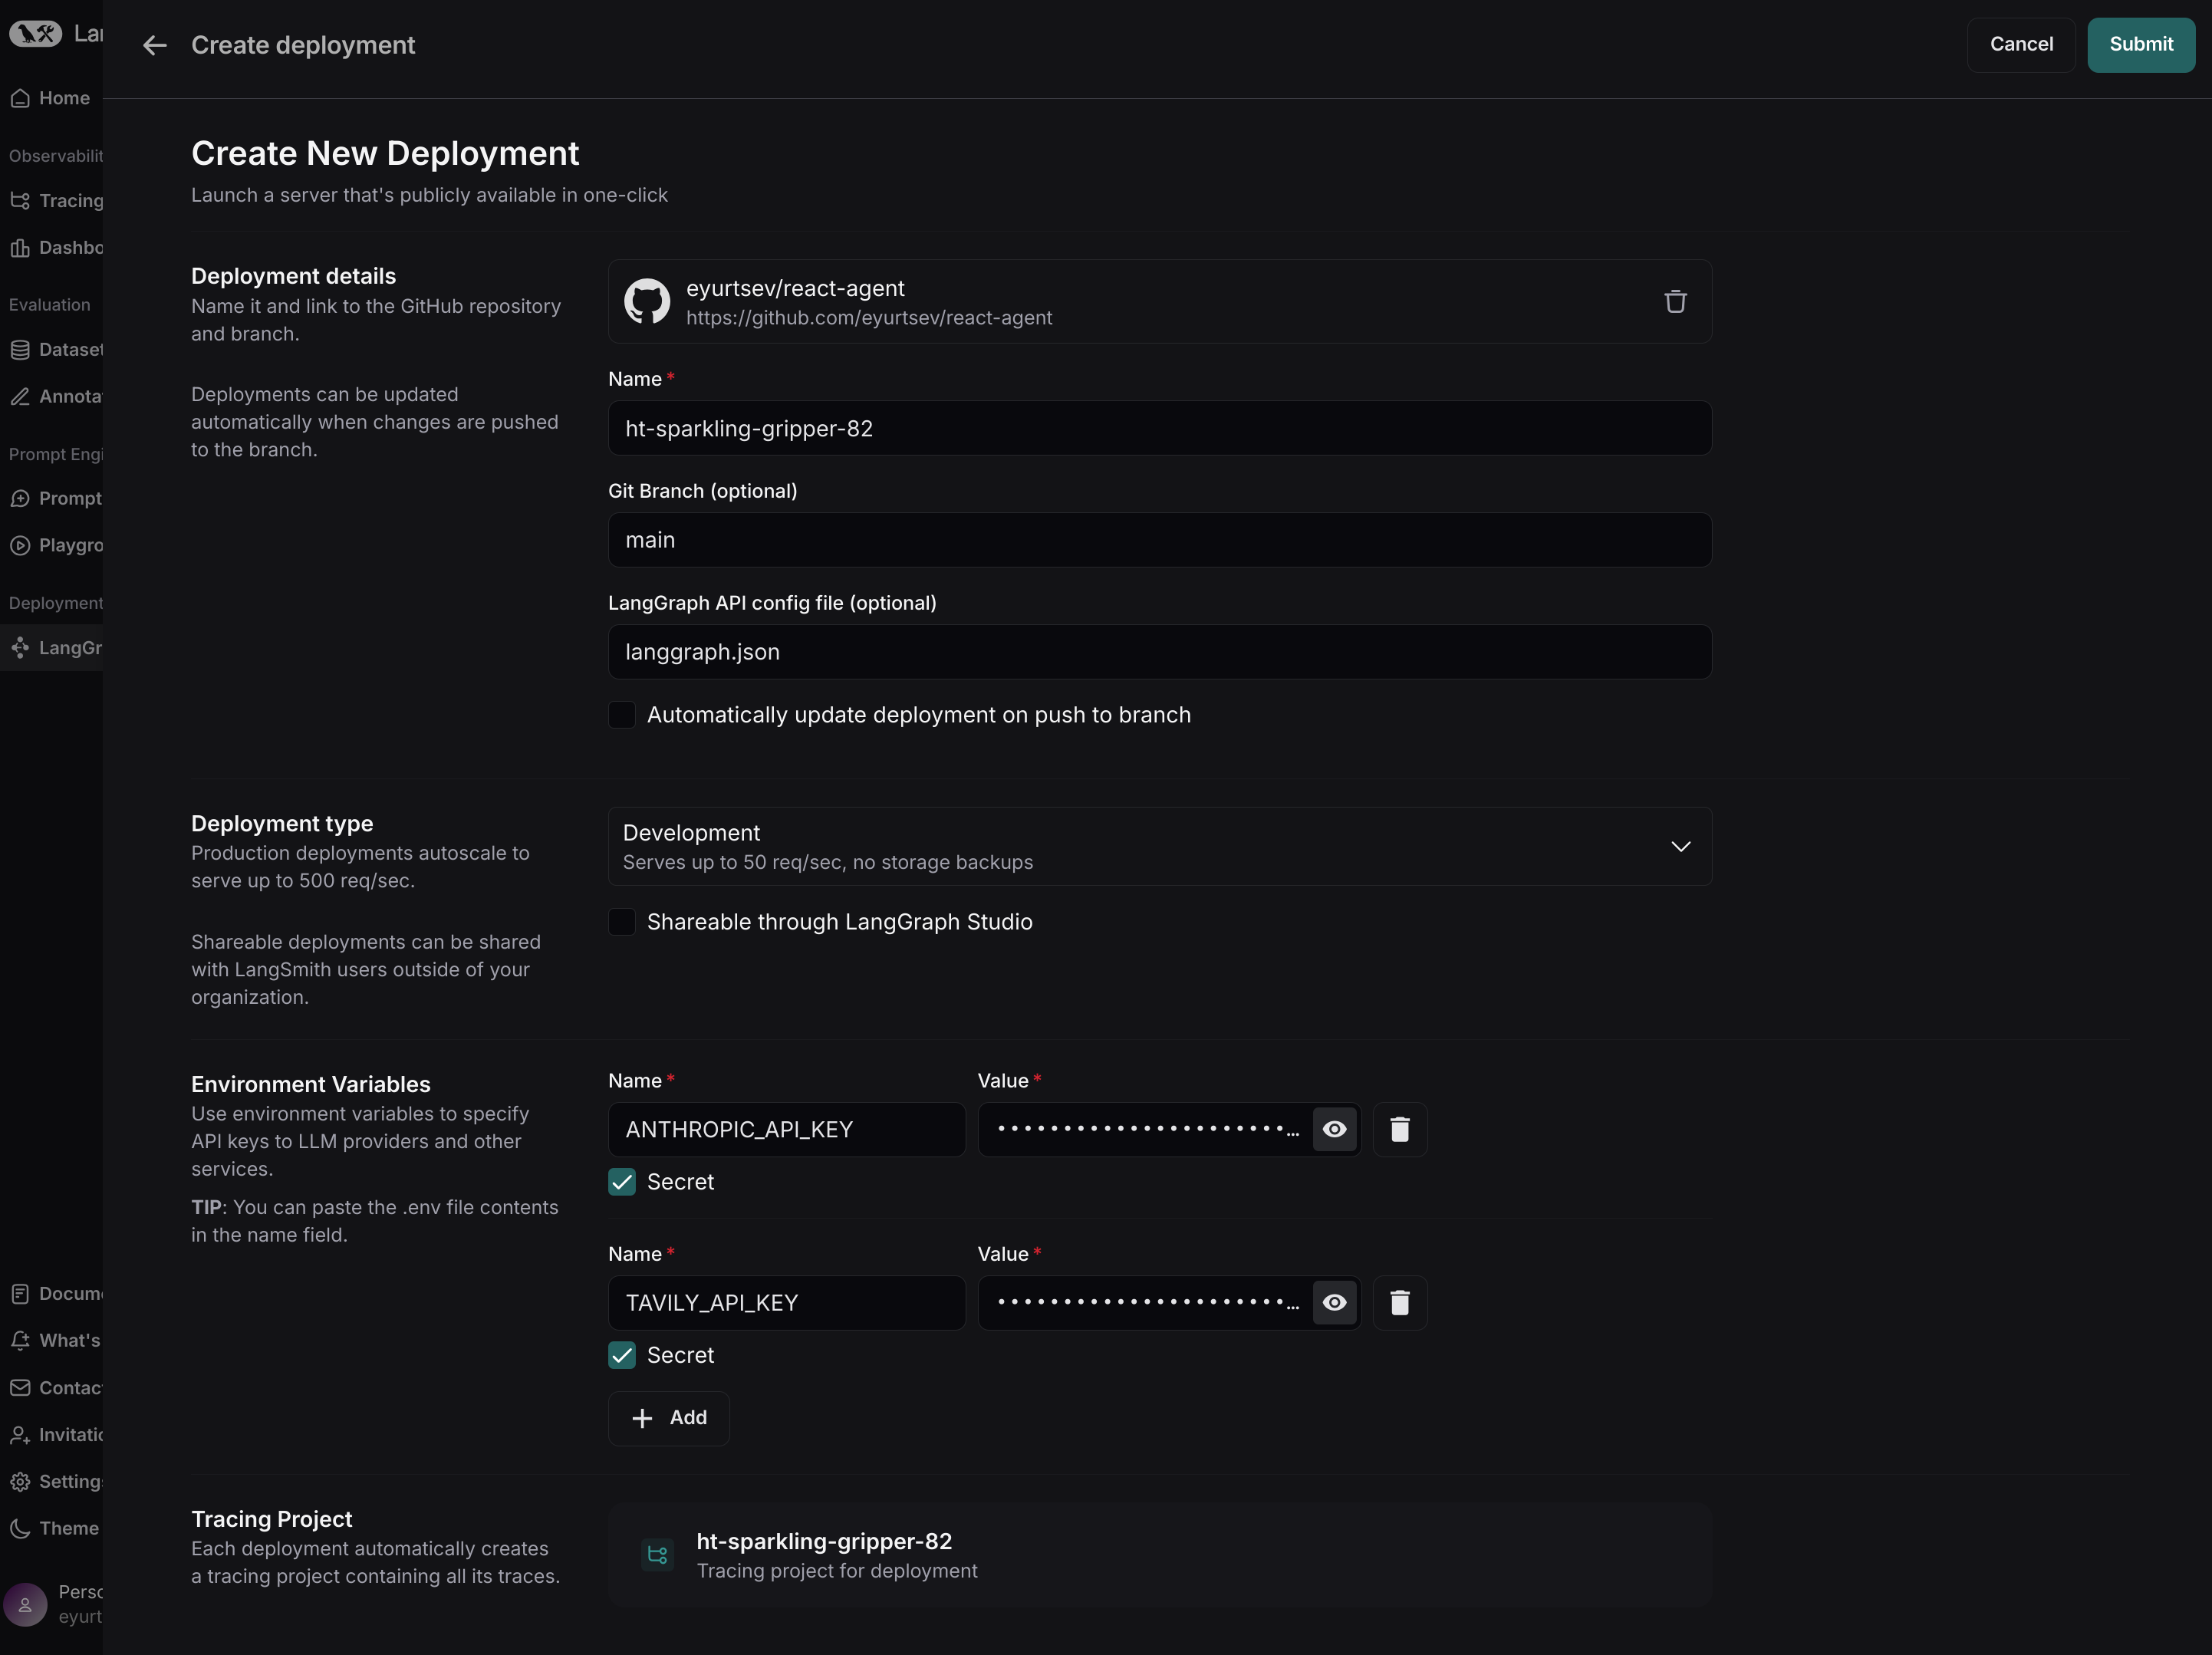This screenshot has height=1655, width=2212.
Task: Uncheck Secret for ANTHROPIC_API_KEY
Action: coord(622,1182)
